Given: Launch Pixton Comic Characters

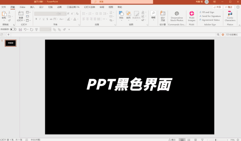Looking at the screenshot, I should tap(230, 16).
